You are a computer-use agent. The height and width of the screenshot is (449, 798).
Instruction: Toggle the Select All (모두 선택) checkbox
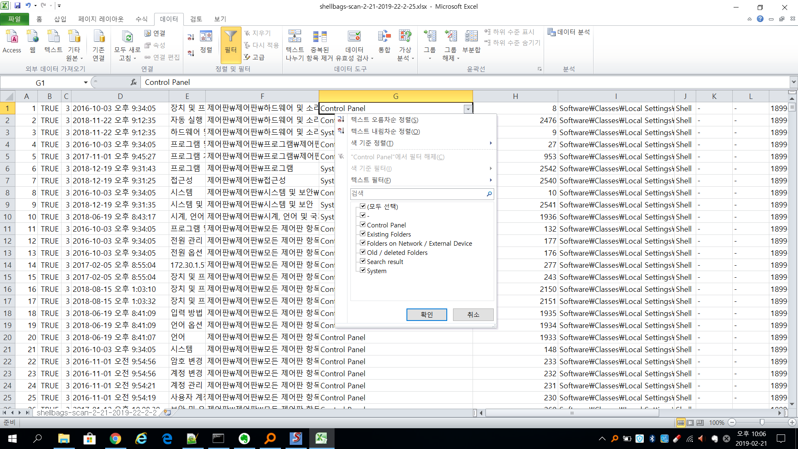(x=363, y=206)
